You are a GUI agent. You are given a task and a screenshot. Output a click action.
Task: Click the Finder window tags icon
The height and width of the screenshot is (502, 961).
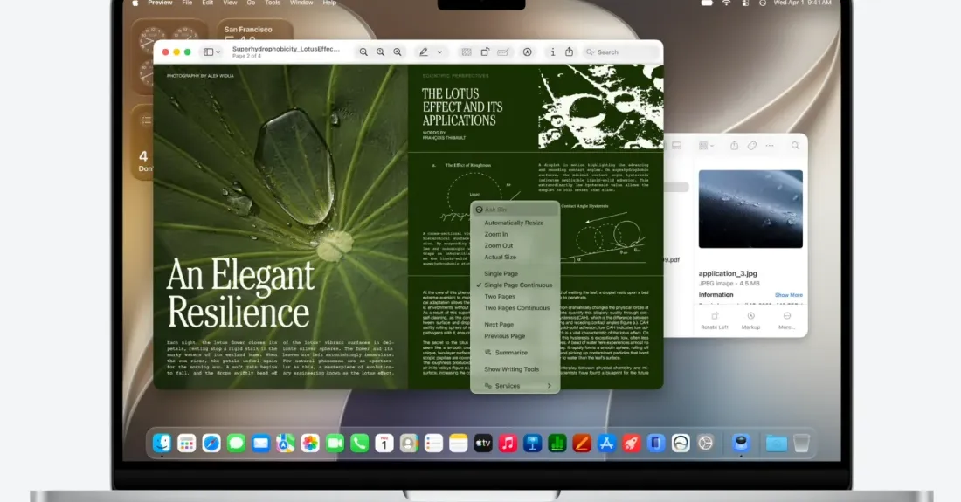tap(752, 146)
